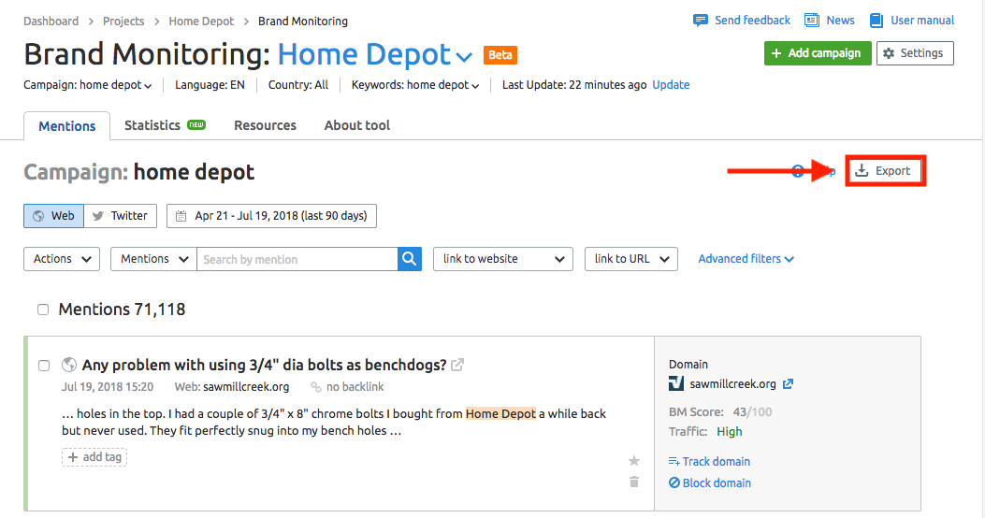Viewport: 985px width, 518px height.
Task: Click Block domain
Action: tap(710, 482)
